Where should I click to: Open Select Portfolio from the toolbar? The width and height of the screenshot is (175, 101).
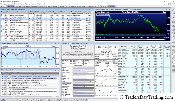point(81,6)
